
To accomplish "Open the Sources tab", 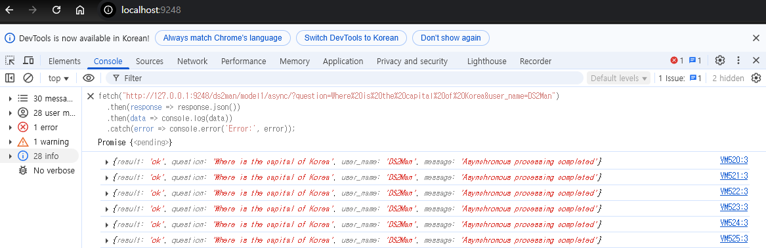I will pyautogui.click(x=150, y=62).
